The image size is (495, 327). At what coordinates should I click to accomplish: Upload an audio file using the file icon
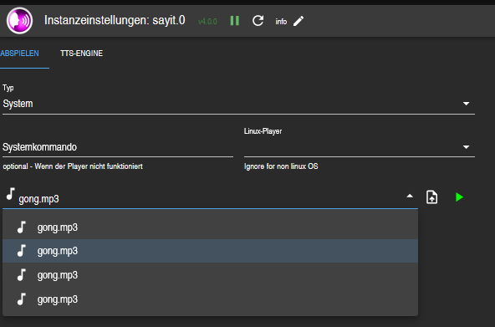[x=431, y=197]
